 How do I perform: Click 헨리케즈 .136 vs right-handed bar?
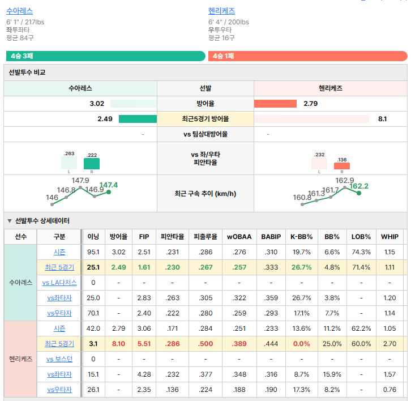tap(342, 166)
